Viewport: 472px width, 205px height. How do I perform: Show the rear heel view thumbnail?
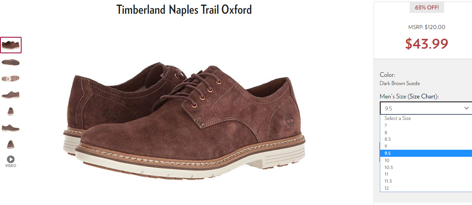(11, 144)
